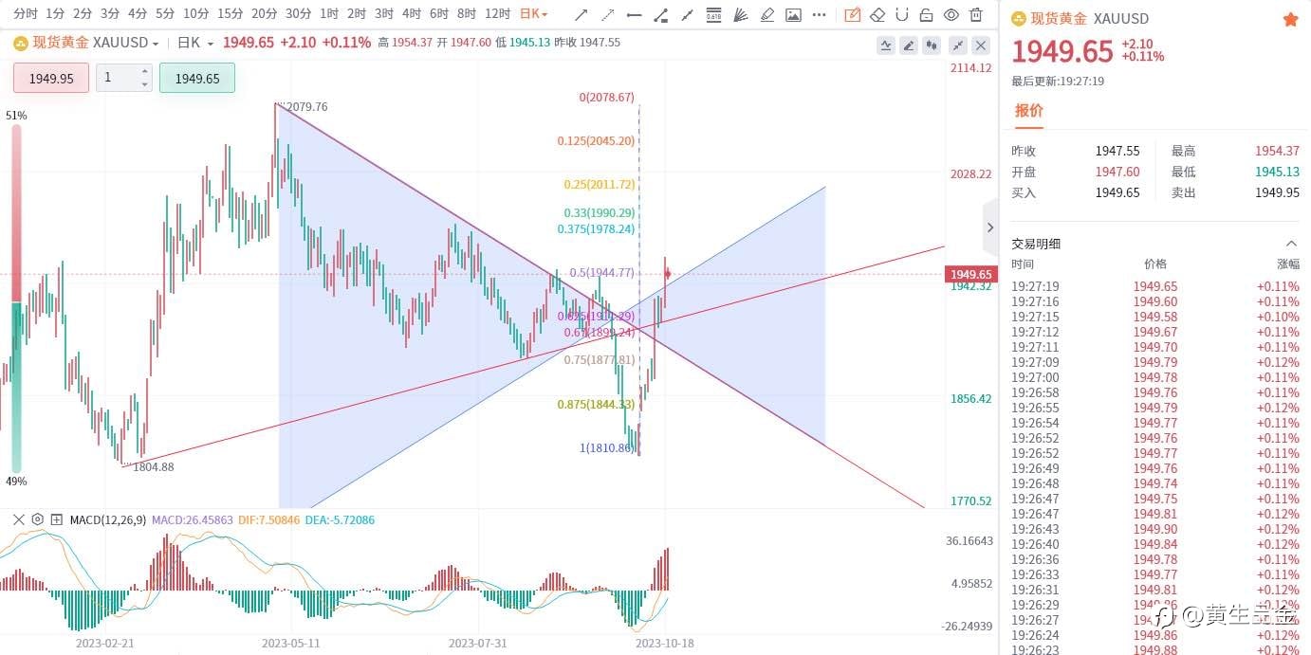Click the 最高 1954.37 quote value
This screenshot has width=1311, height=655.
tap(1277, 151)
